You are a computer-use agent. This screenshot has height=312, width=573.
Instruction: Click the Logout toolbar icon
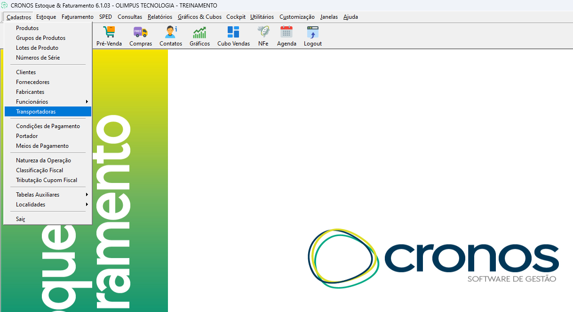[313, 32]
